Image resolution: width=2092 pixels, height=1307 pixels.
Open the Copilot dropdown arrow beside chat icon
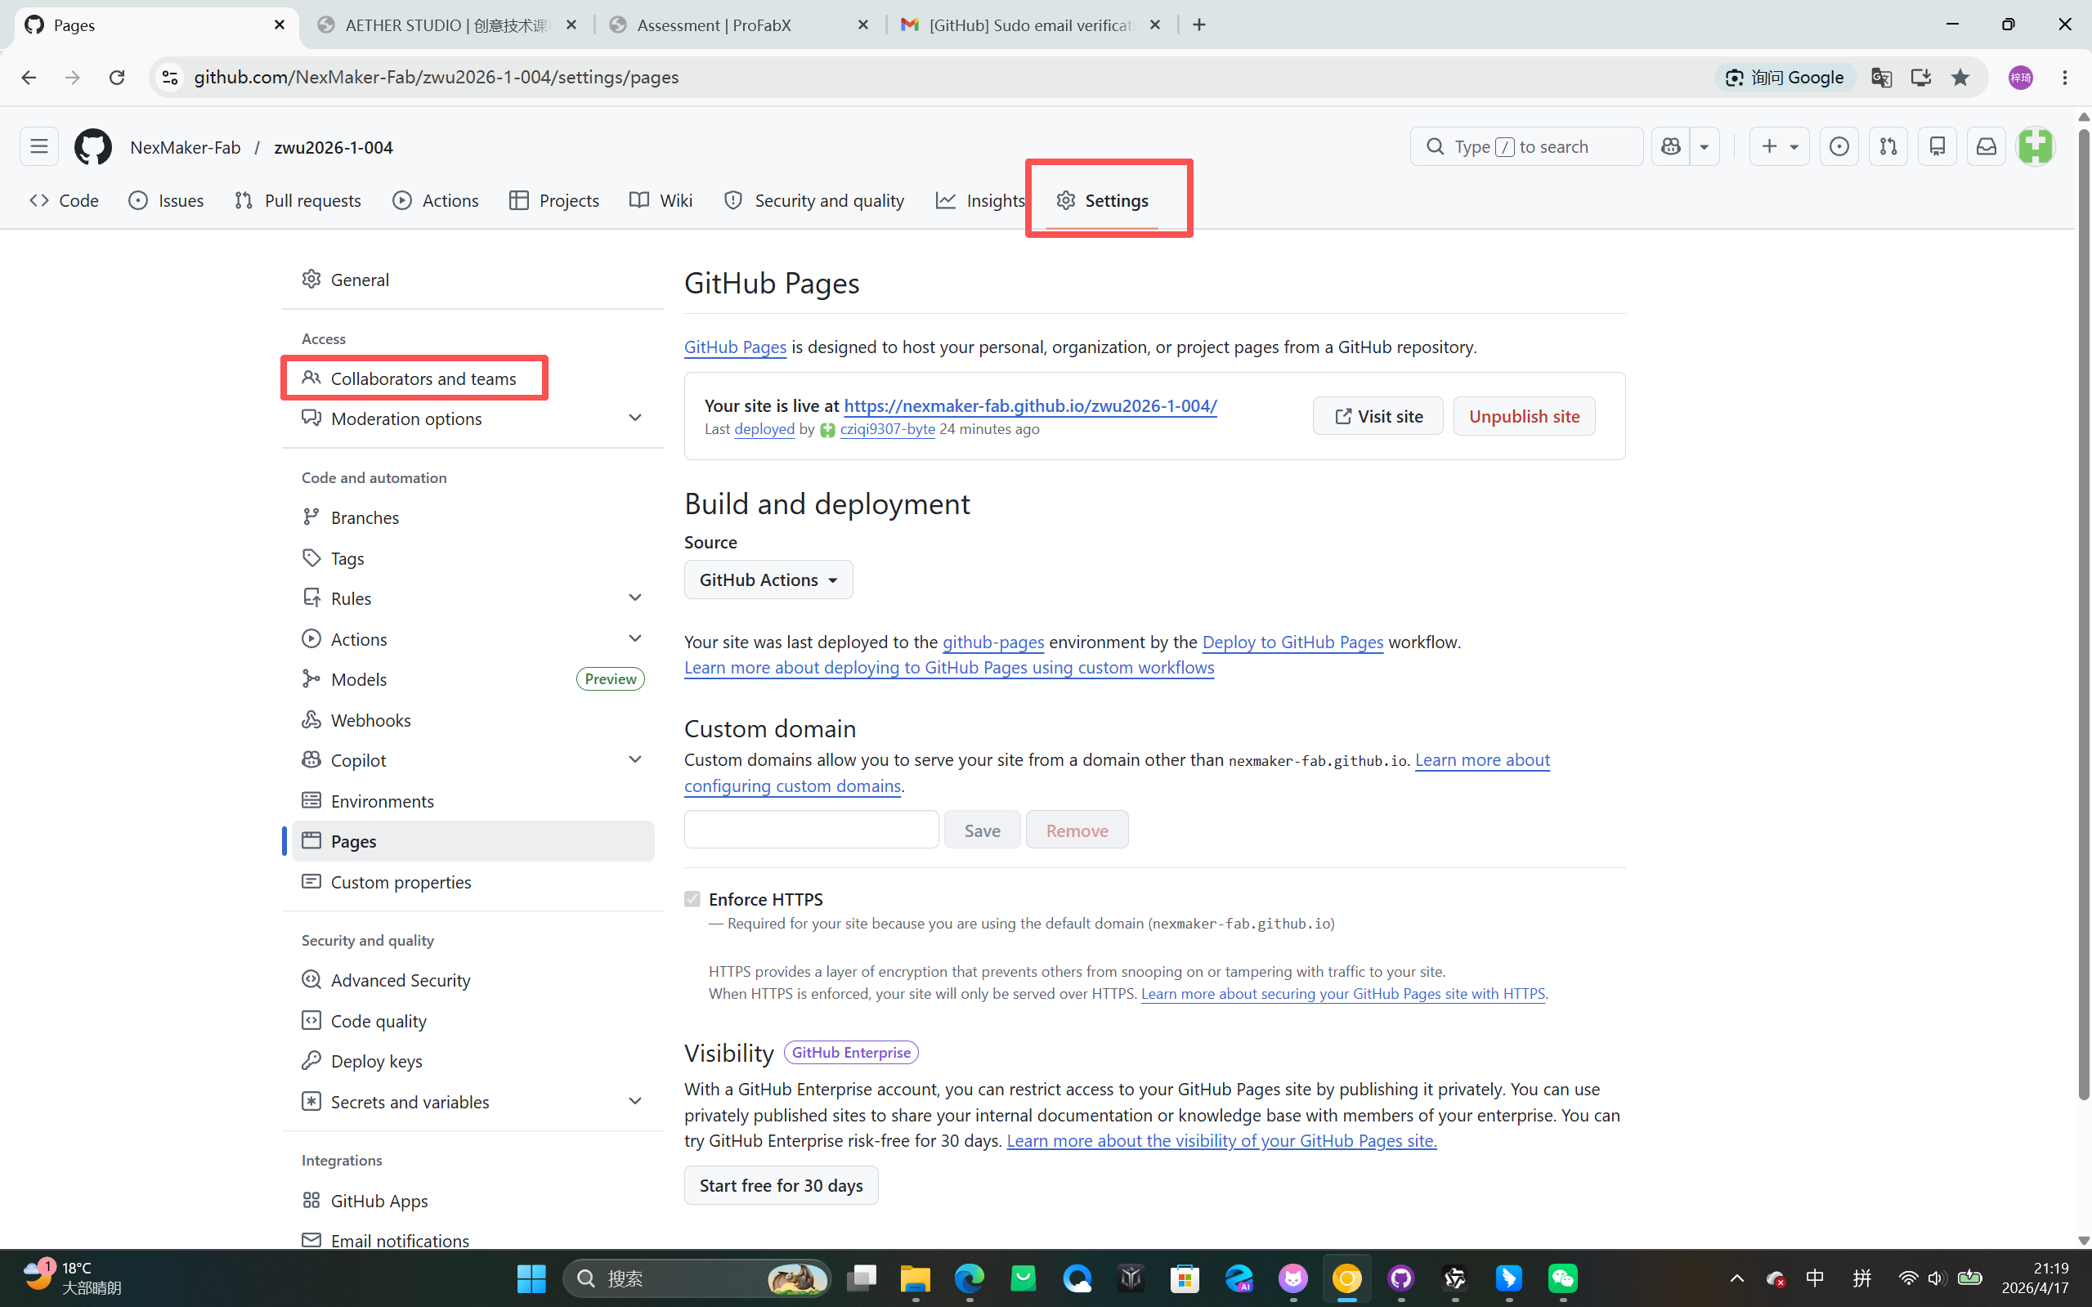(1704, 147)
